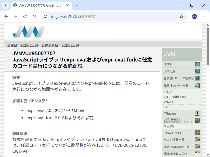Open site settings icon in address bar

point(45,16)
